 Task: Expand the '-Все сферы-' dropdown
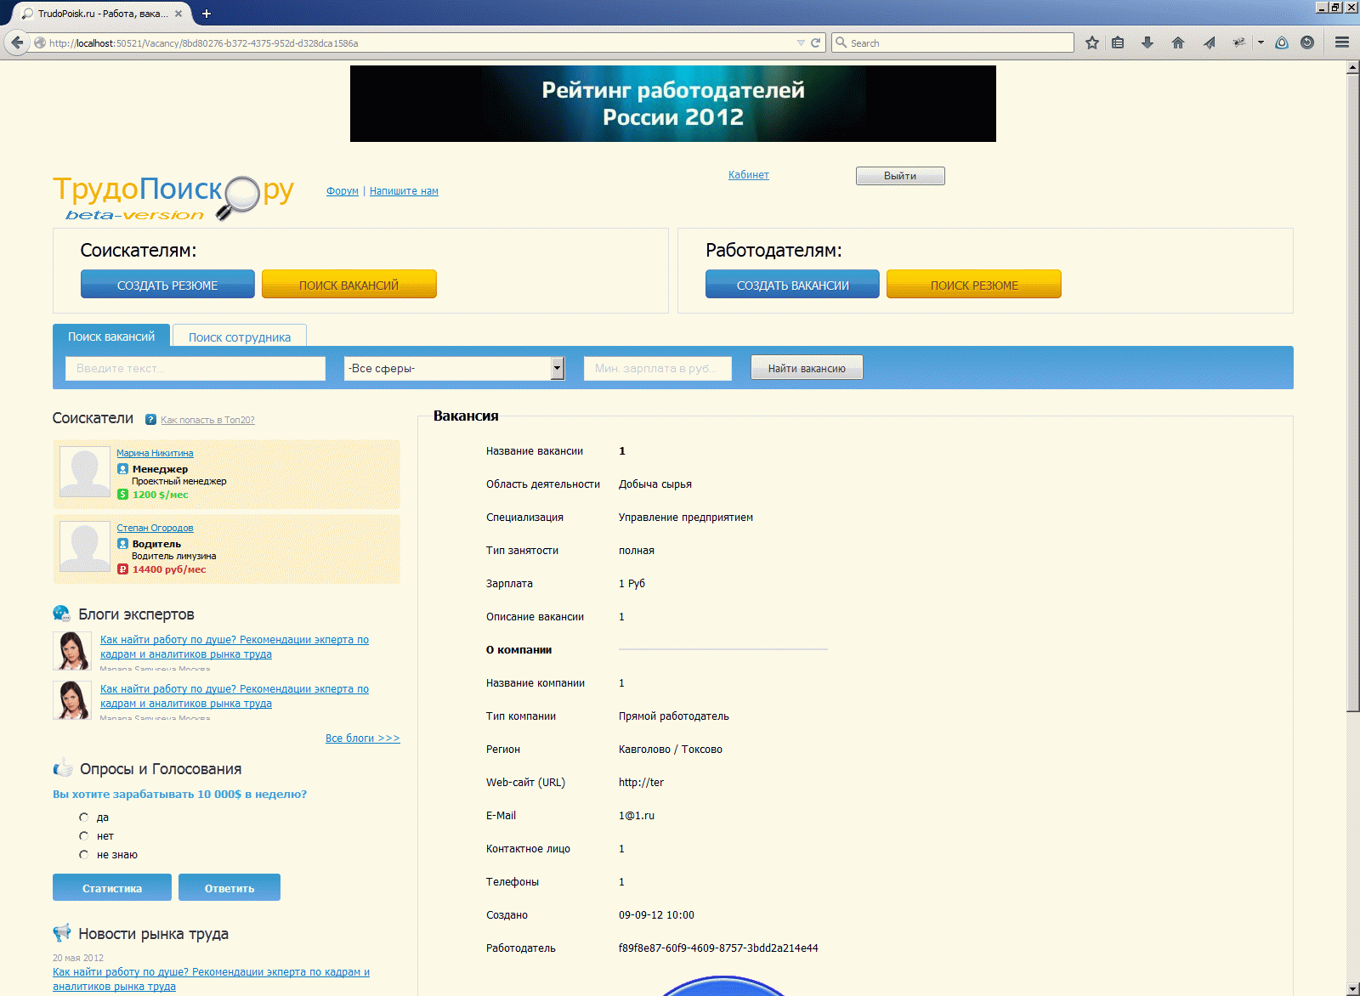pyautogui.click(x=558, y=368)
